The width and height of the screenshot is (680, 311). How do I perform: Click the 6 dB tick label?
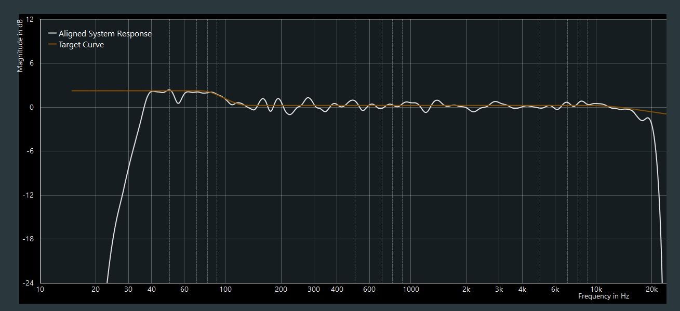[x=31, y=63]
